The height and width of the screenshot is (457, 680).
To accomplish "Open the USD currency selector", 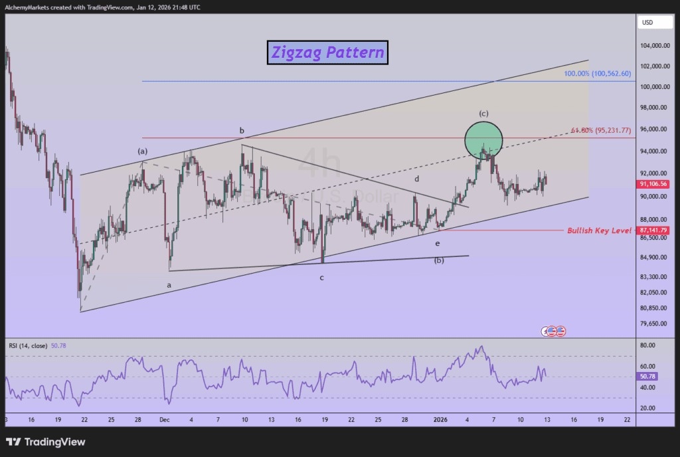I will point(655,23).
